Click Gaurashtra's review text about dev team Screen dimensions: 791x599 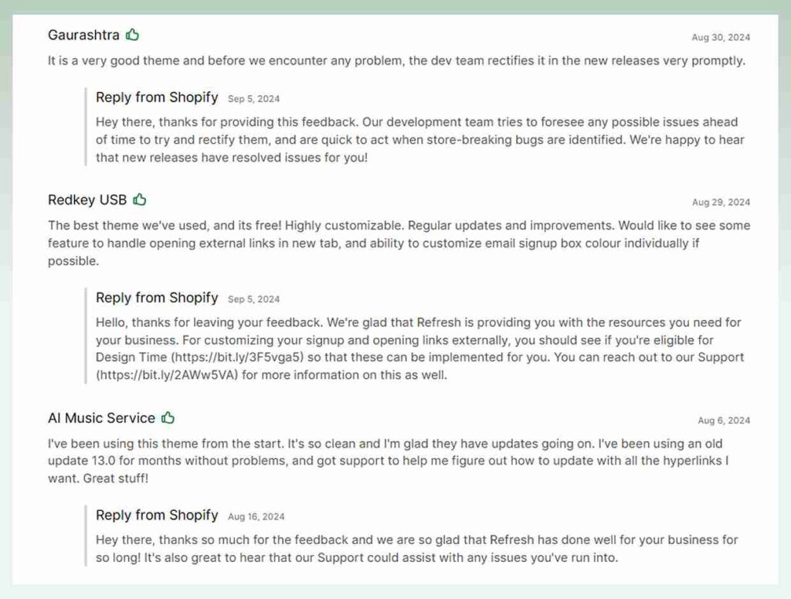[x=395, y=60]
